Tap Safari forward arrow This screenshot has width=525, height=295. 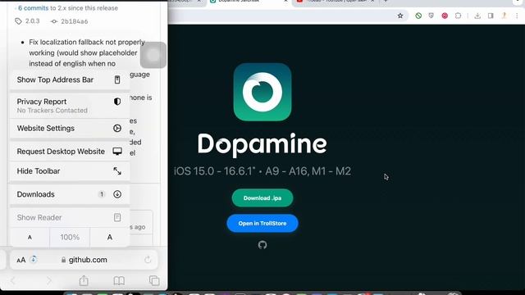49,280
